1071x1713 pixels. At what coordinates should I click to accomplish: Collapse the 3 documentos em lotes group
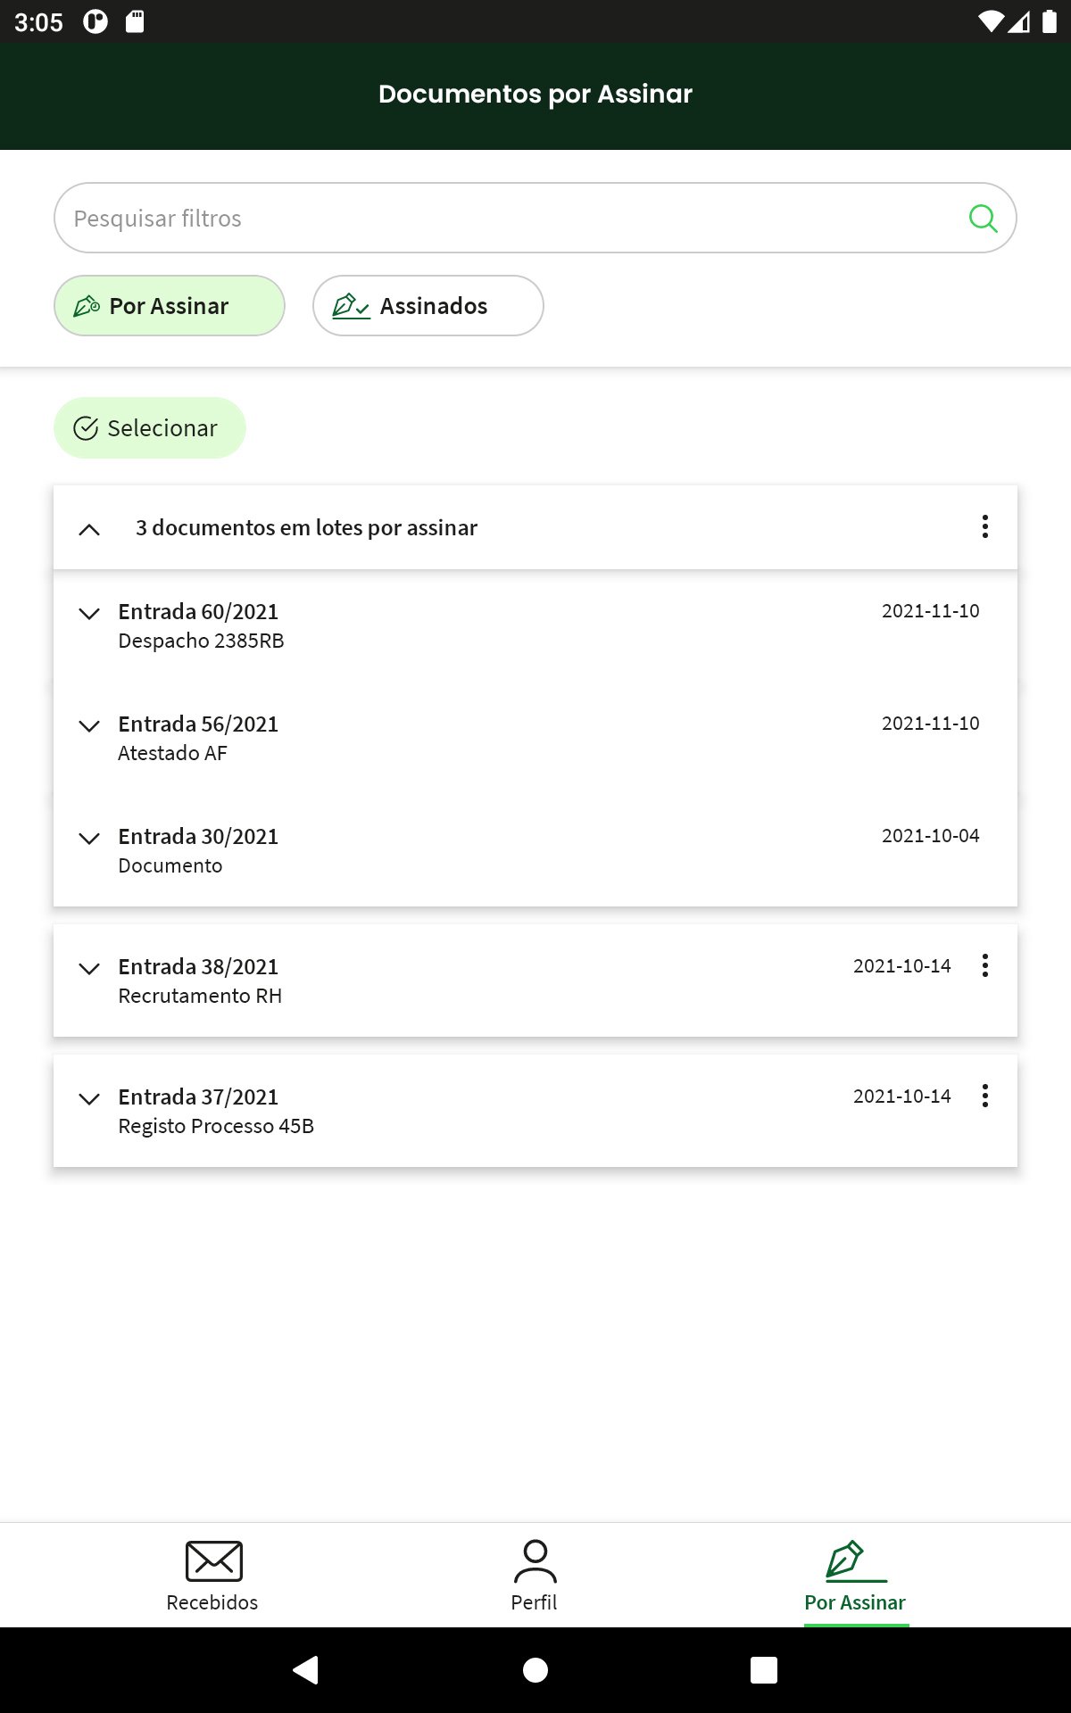click(89, 529)
